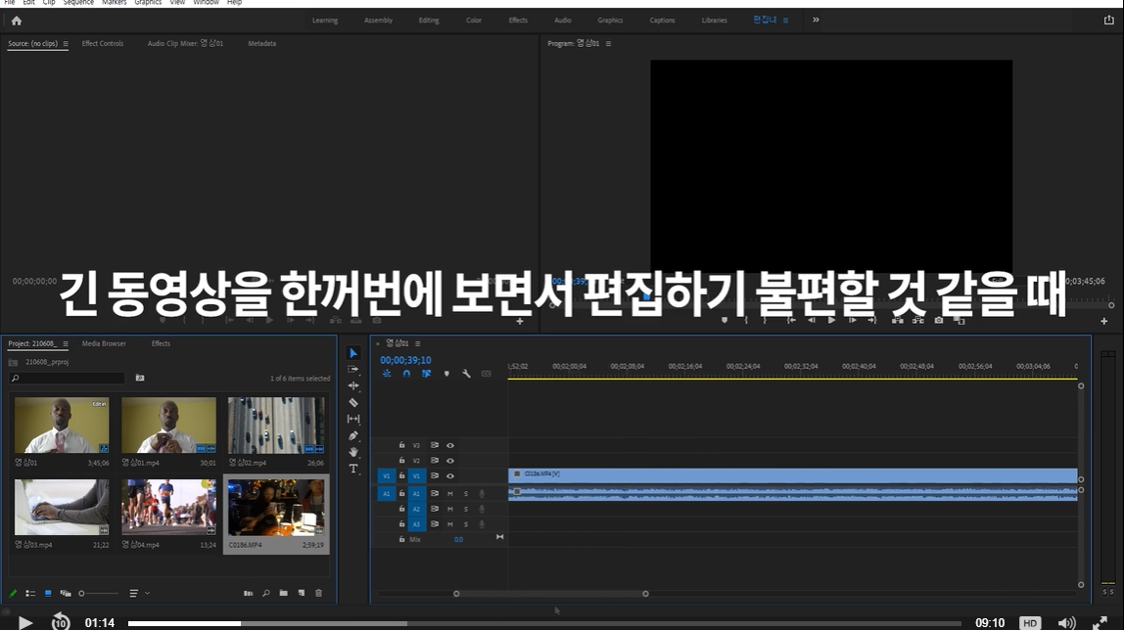This screenshot has height=630, width=1124.
Task: Open the Metadata tab
Action: [261, 44]
